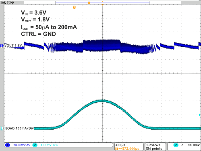Click the orange center trigger arrow at top of grid

pos(102,5)
